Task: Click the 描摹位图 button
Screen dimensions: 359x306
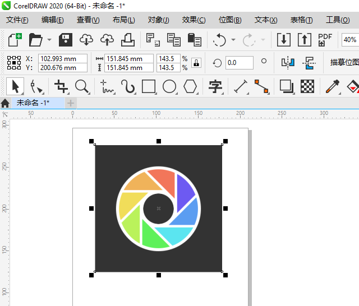Action: point(344,63)
